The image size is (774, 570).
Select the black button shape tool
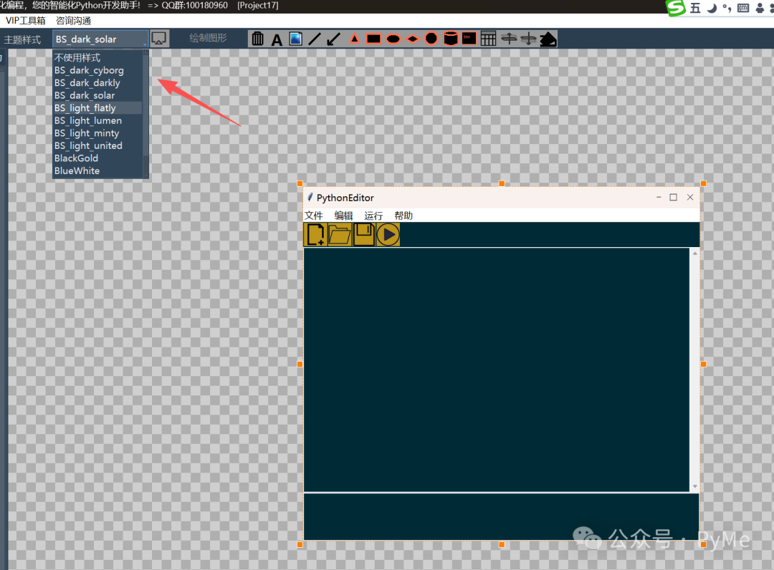(x=469, y=39)
